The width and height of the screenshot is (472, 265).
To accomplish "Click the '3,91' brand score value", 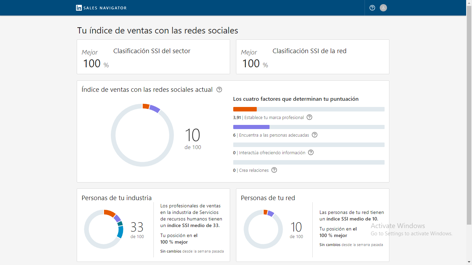I will tap(237, 118).
